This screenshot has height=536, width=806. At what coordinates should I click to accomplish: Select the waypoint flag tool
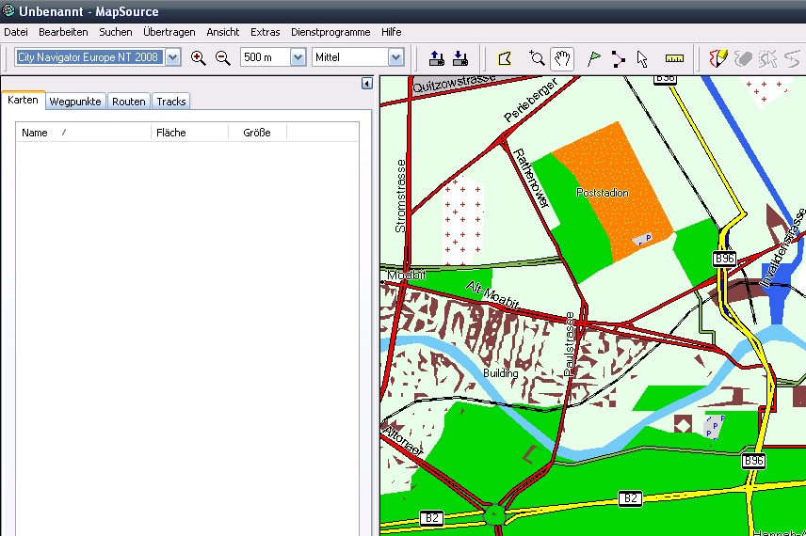click(594, 57)
